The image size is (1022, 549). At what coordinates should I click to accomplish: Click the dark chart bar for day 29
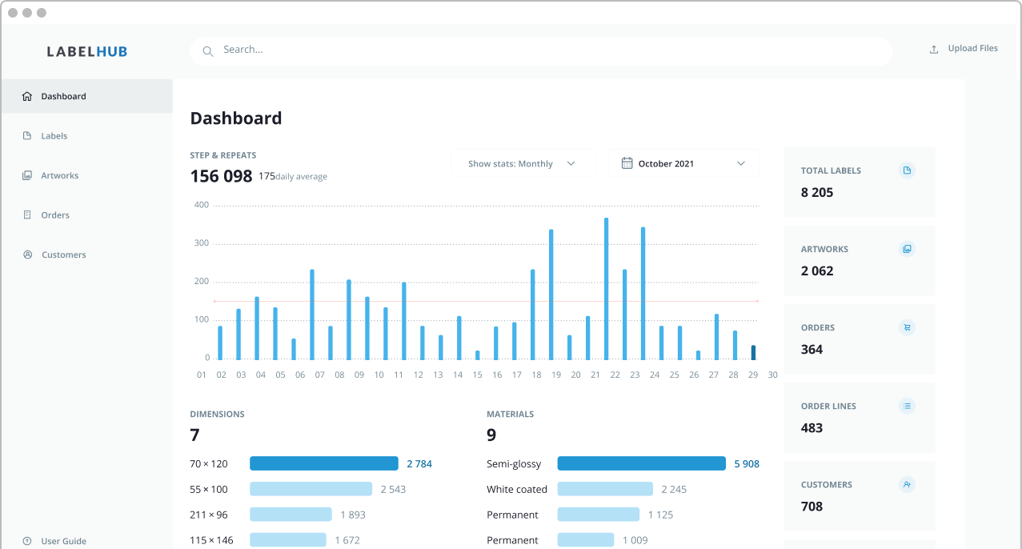click(753, 353)
